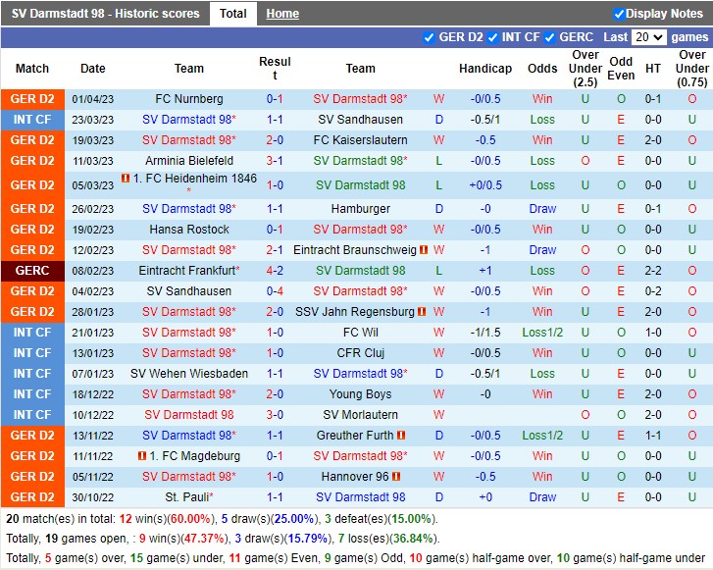The height and width of the screenshot is (570, 713).
Task: Open SV Sandhausen team in 23/03/23 row
Action: (361, 120)
